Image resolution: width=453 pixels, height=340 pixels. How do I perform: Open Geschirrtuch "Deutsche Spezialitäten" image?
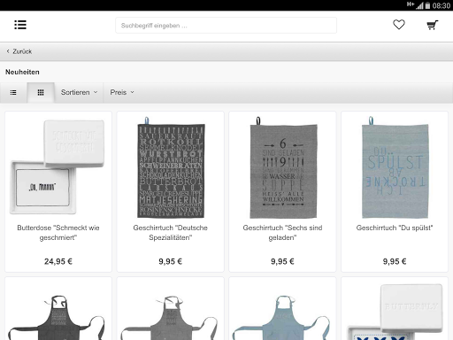coord(171,167)
